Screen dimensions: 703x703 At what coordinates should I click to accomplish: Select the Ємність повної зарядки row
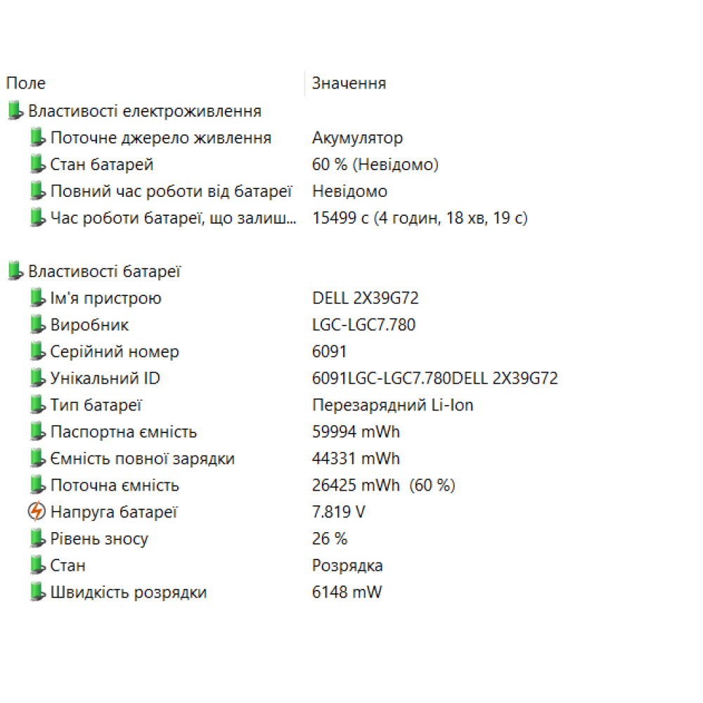click(x=142, y=458)
